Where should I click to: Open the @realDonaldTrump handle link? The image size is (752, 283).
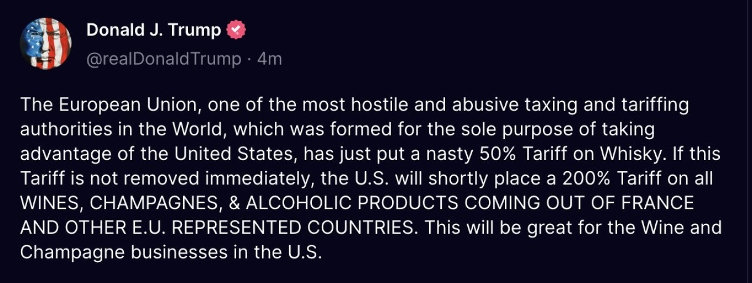(164, 58)
